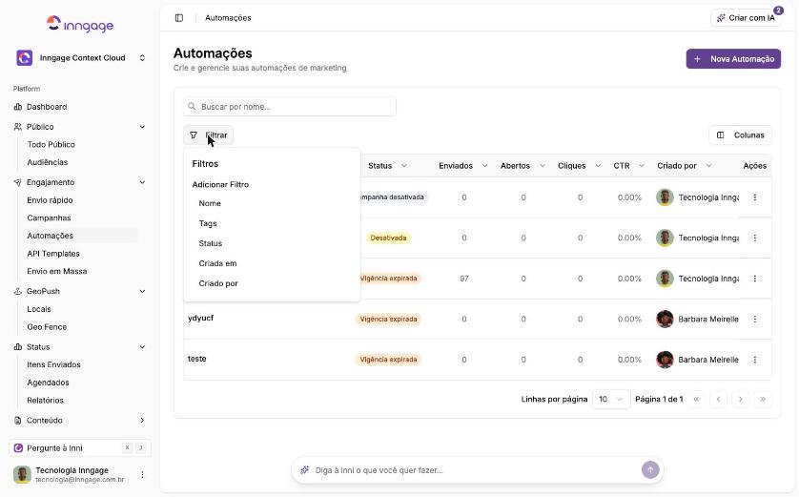Viewport: 799px width, 497px height.
Task: Go to the last page arrow
Action: 763,399
